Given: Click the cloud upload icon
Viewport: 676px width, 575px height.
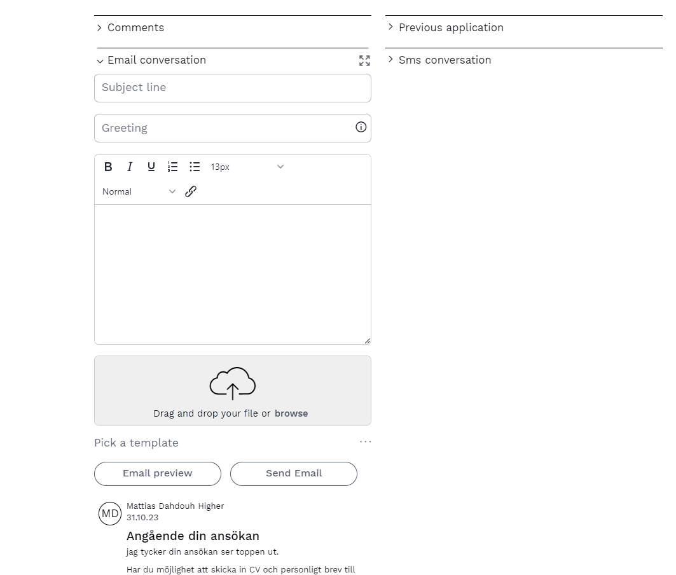Looking at the screenshot, I should tap(233, 384).
